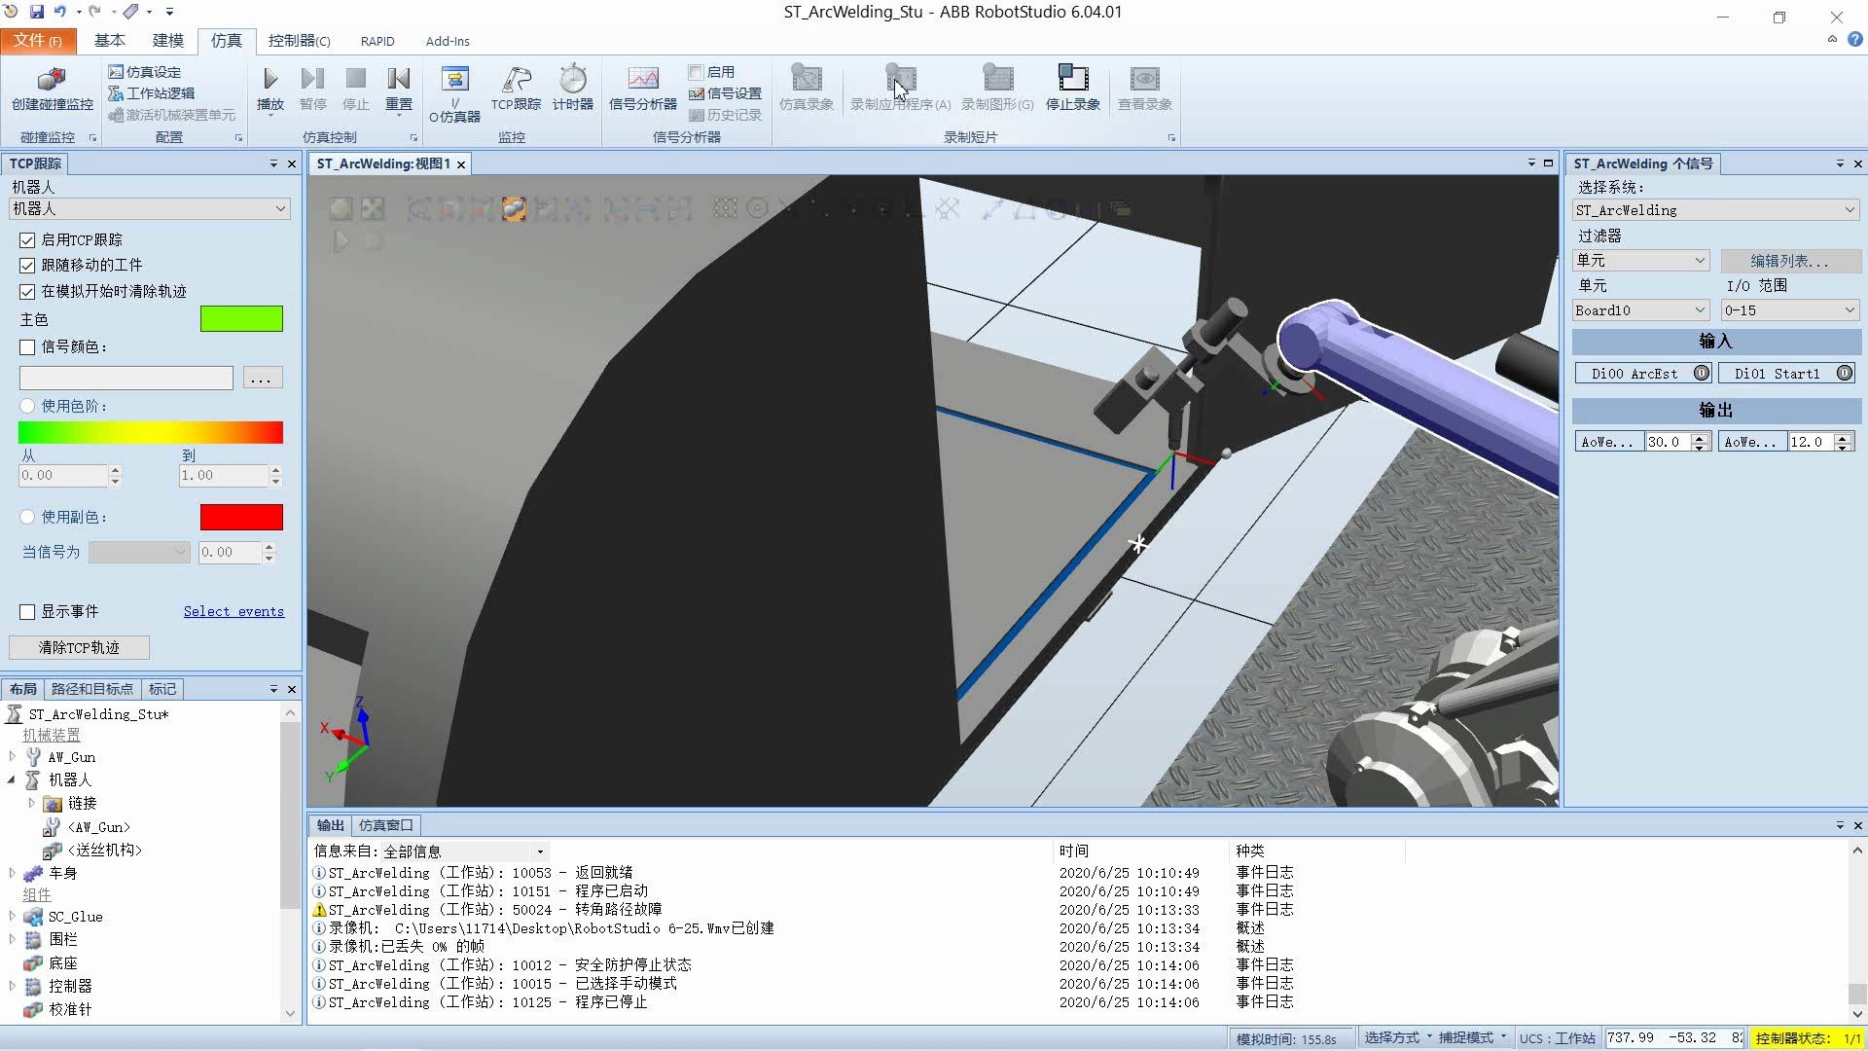Reset the simulation (重置)

[399, 89]
